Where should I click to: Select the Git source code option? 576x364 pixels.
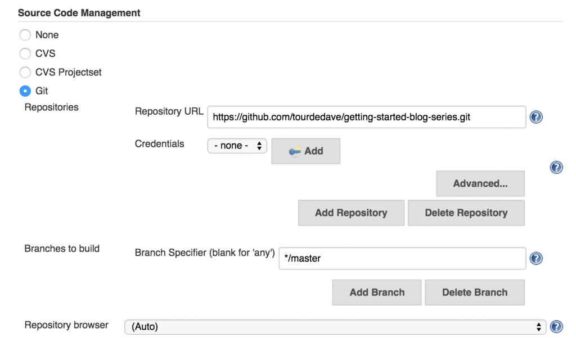tap(25, 91)
